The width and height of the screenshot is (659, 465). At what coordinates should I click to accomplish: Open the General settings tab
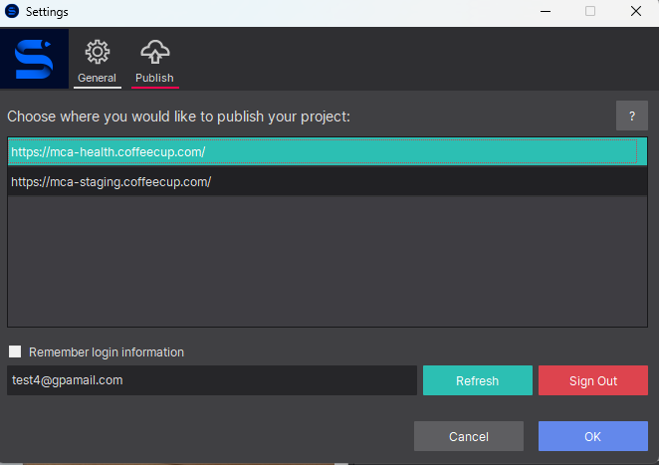pos(98,62)
